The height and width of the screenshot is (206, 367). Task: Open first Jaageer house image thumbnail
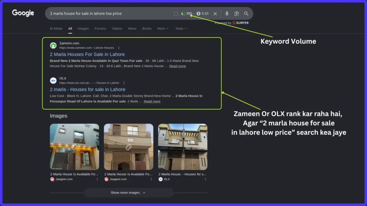(x=75, y=147)
